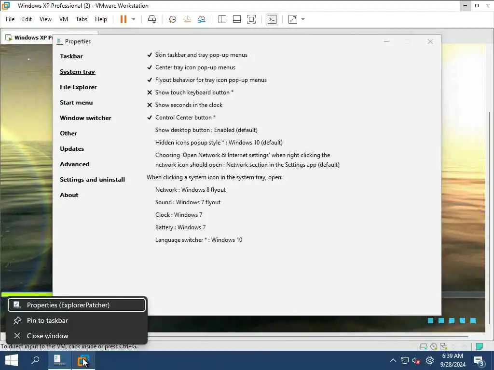The width and height of the screenshot is (494, 370).
Task: Click the green message log icon
Action: pyautogui.click(x=480, y=346)
